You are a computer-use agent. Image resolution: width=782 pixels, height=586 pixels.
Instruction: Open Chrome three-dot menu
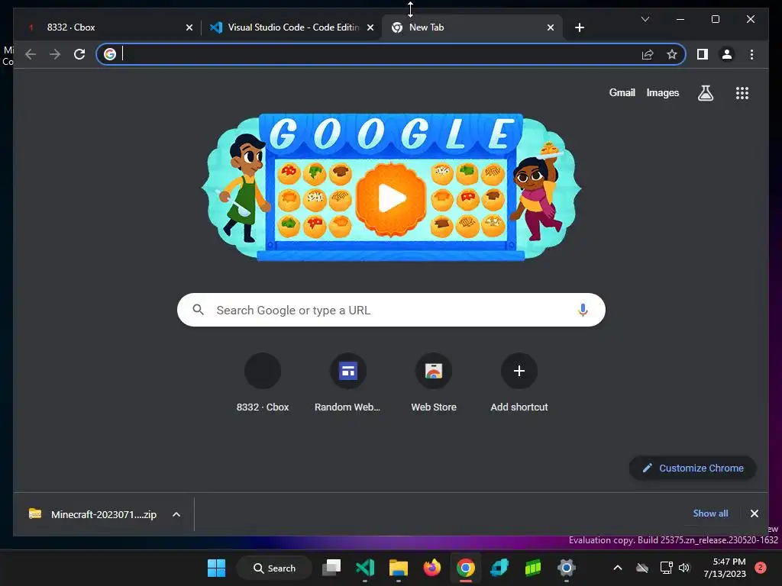click(x=751, y=54)
